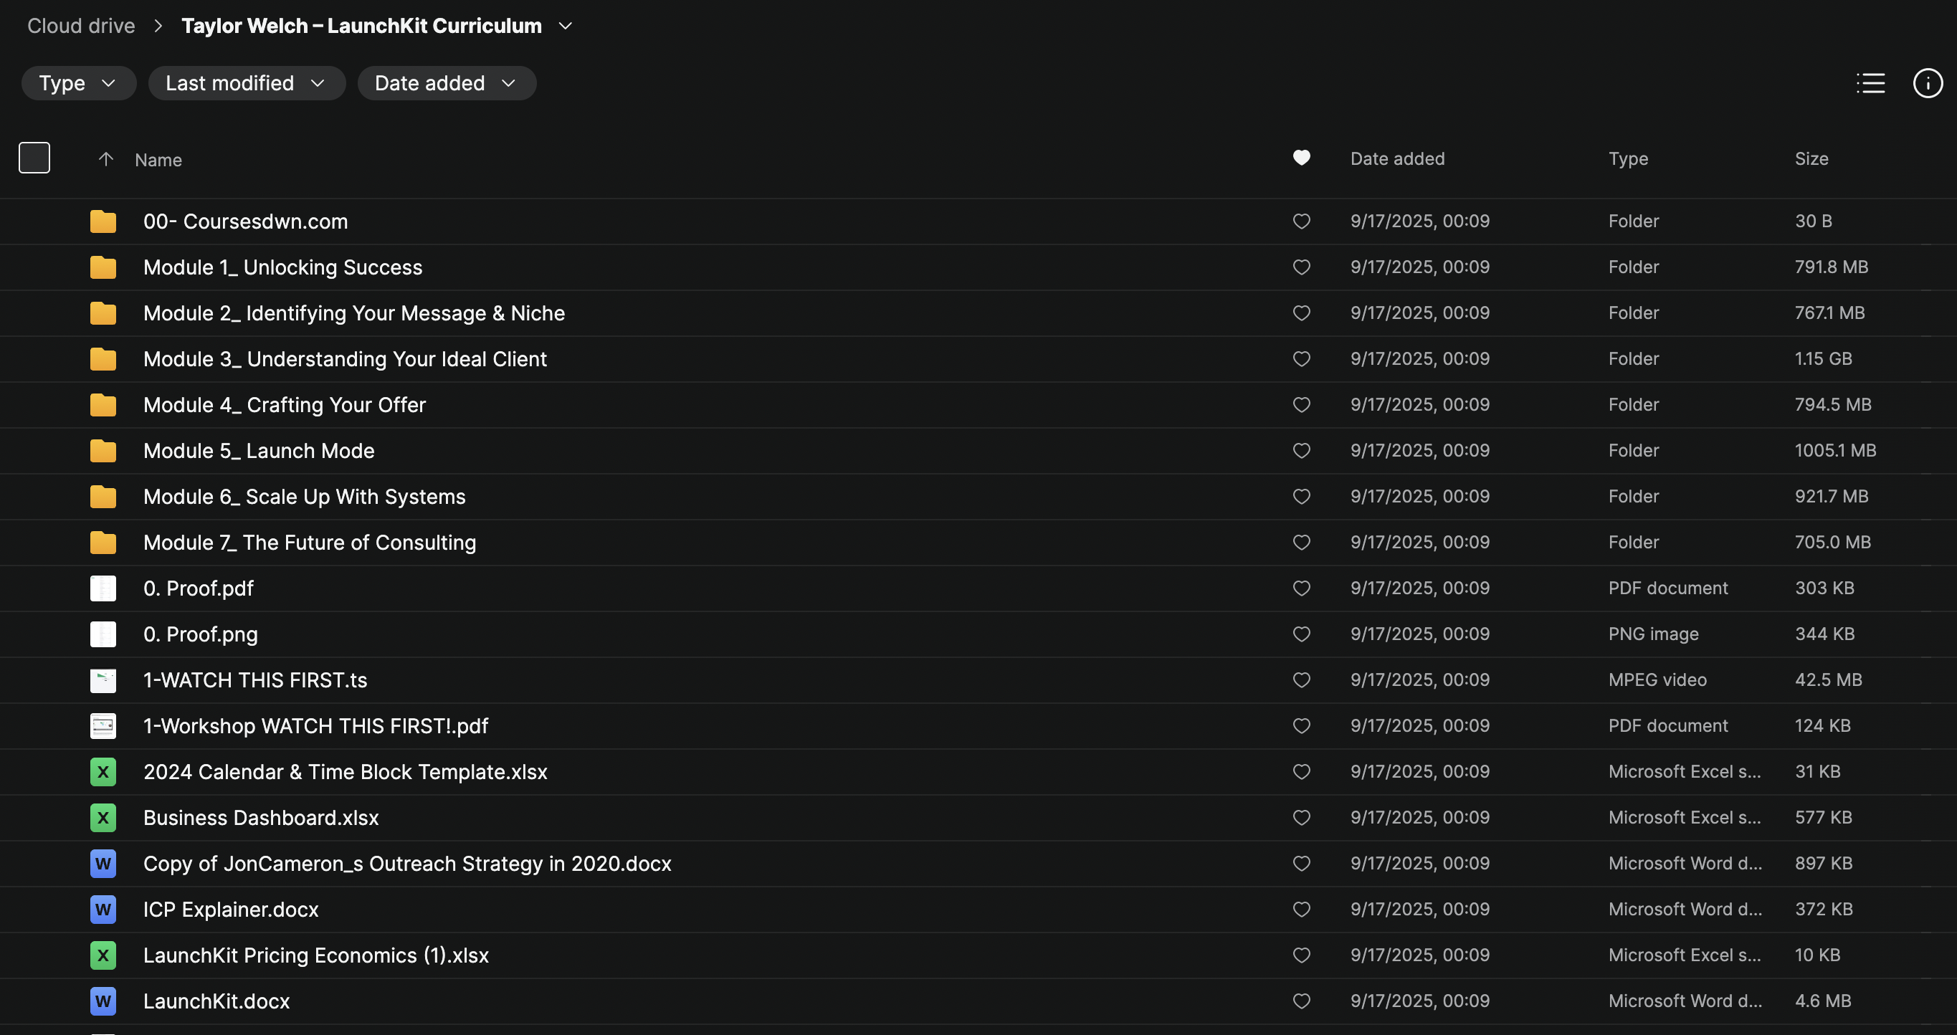Expand the folder title chevron menu
The height and width of the screenshot is (1035, 1957).
(x=565, y=26)
